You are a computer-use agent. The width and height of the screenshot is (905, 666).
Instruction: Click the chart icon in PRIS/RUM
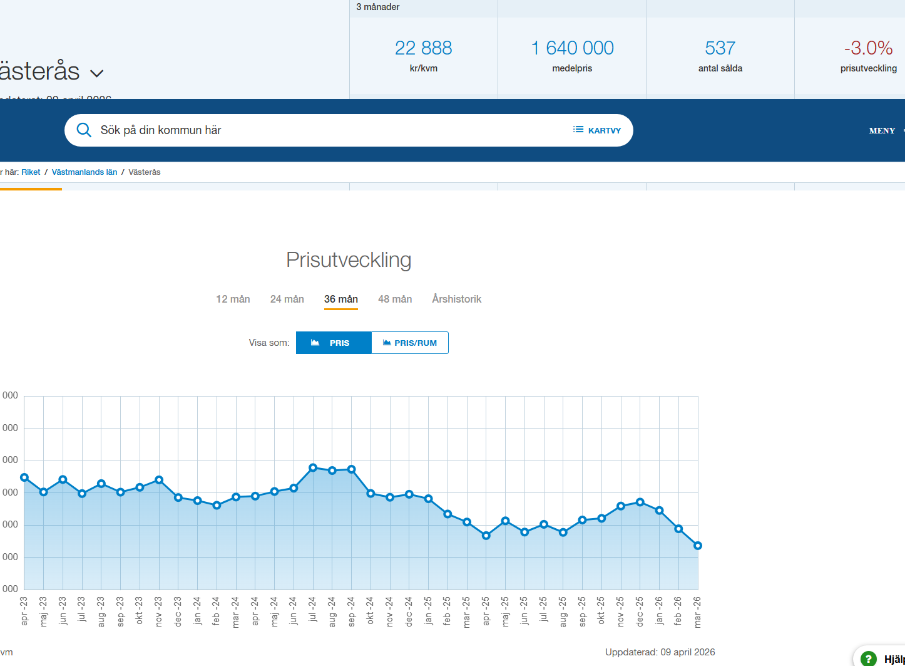[387, 343]
